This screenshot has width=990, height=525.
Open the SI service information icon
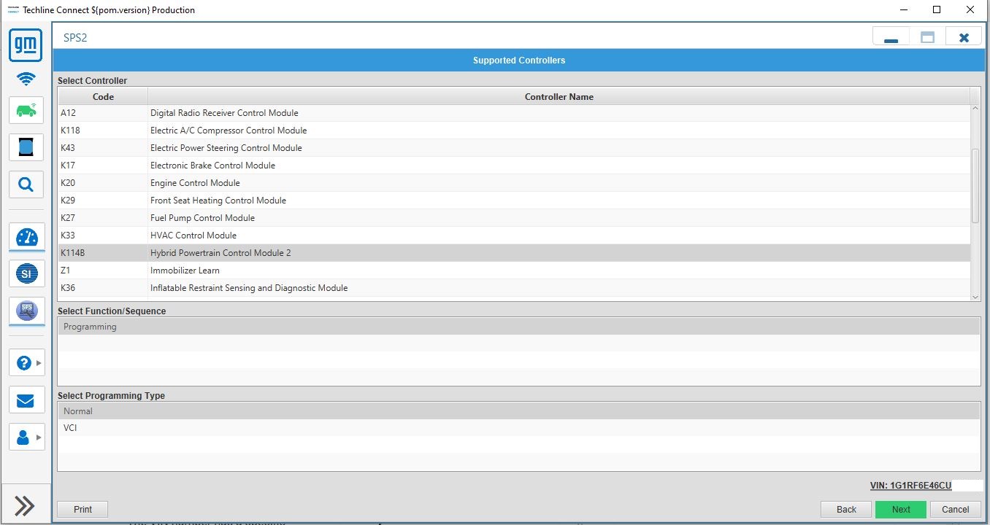point(26,274)
